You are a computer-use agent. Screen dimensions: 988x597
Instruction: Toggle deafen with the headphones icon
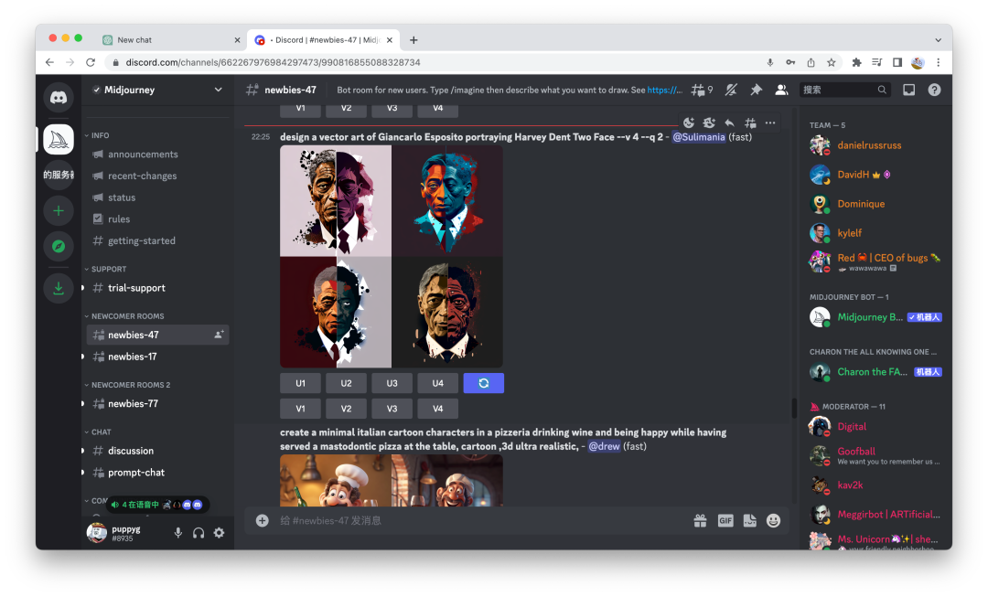pyautogui.click(x=199, y=533)
